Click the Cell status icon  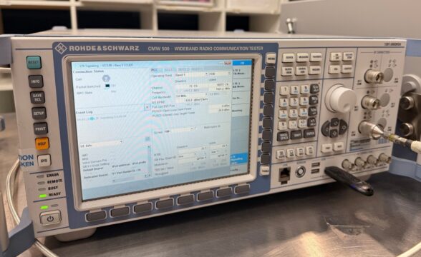tap(106, 79)
